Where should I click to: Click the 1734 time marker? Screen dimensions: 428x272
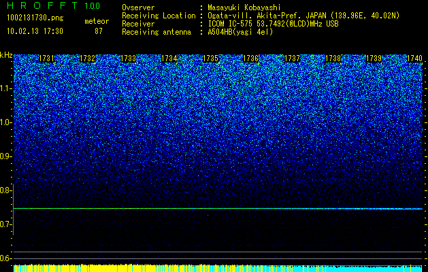click(x=169, y=58)
